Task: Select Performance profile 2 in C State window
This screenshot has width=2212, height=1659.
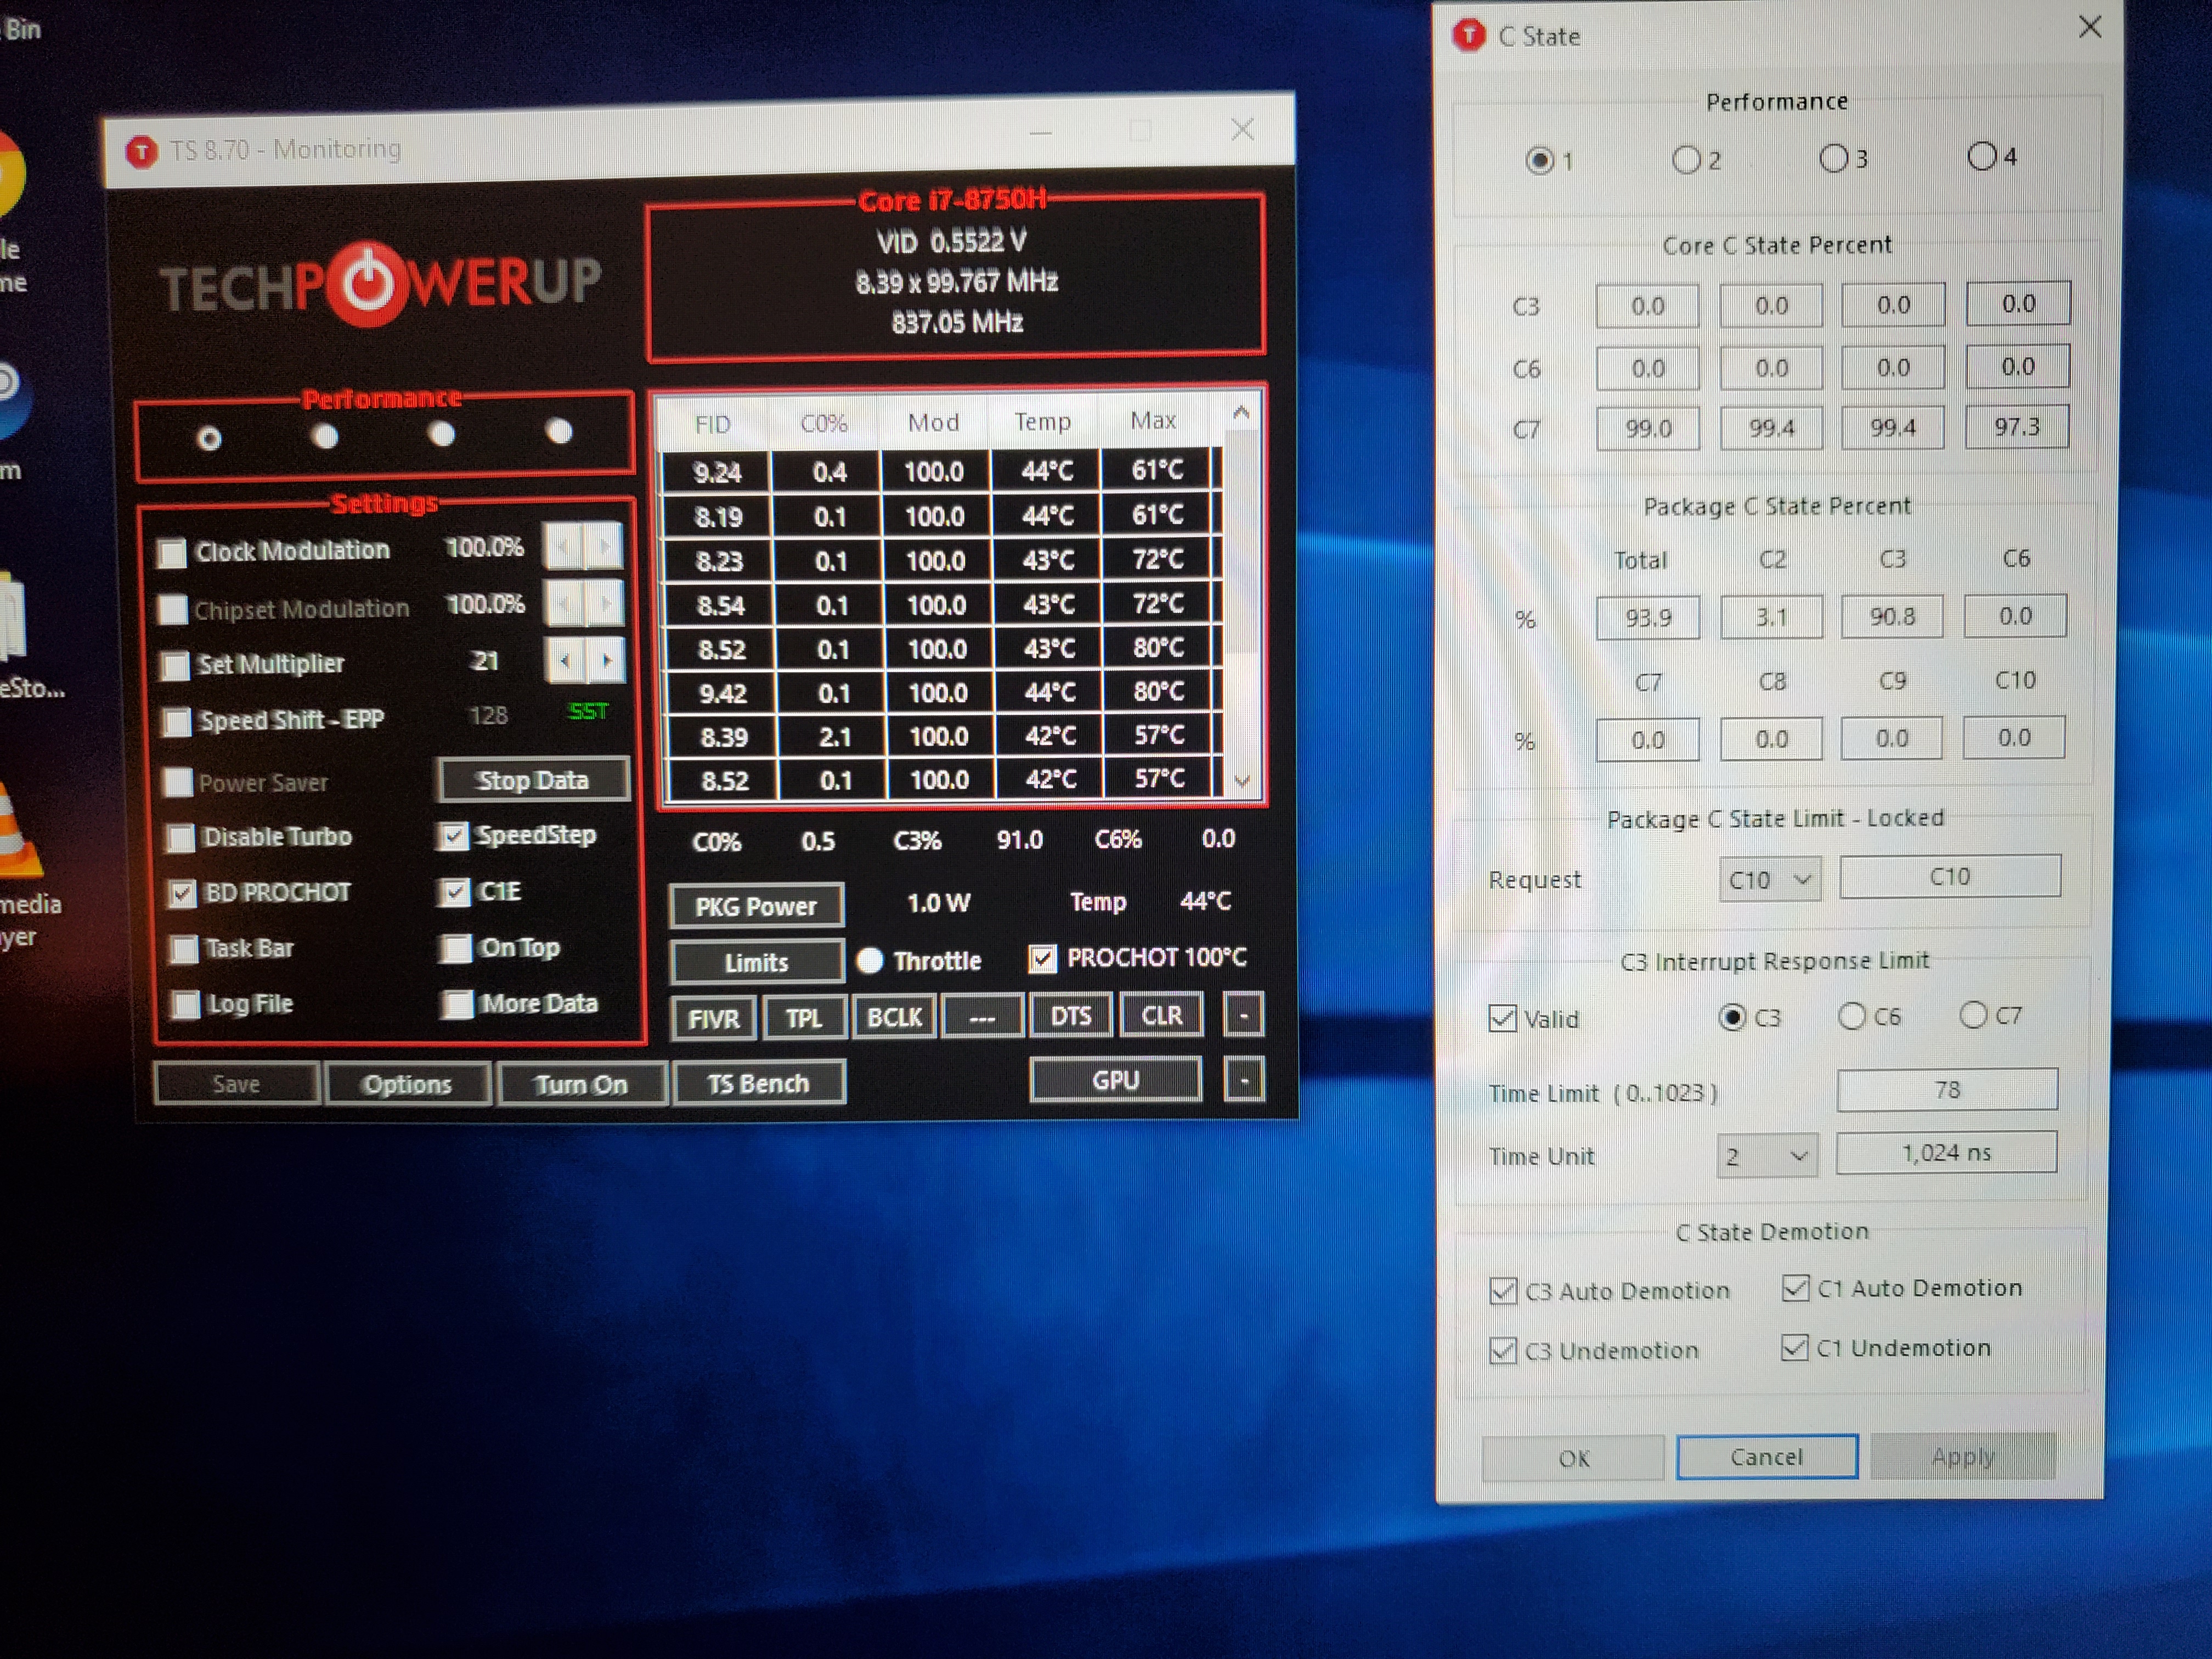Action: (1686, 160)
